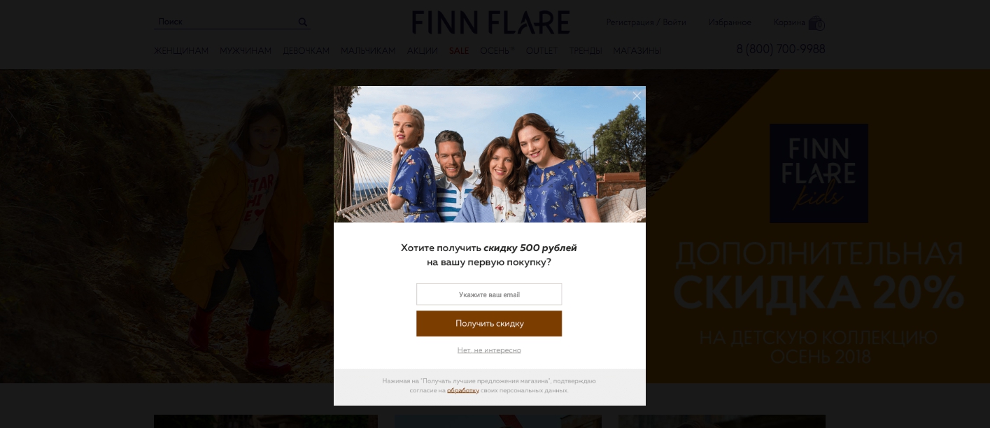Click the 'Укажите ваш email' field
Screen dimensions: 990x428
click(x=489, y=294)
